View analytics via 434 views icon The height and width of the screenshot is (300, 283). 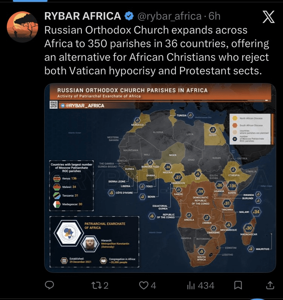point(191,285)
